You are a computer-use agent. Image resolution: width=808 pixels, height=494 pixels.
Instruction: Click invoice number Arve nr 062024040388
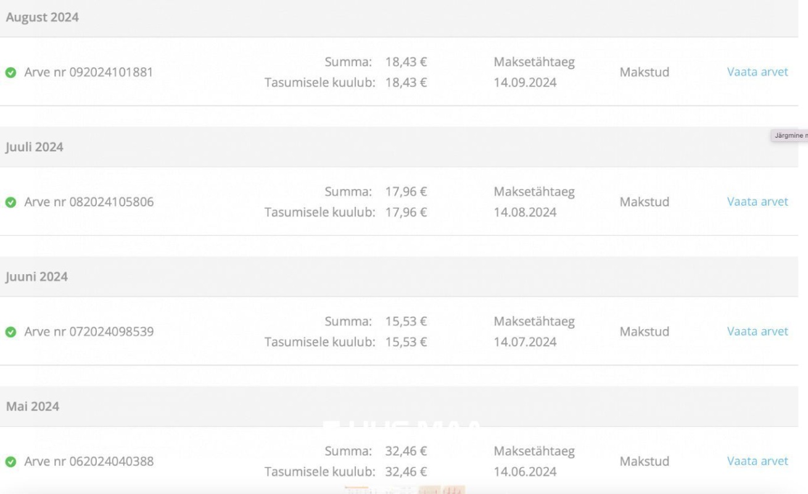point(89,461)
